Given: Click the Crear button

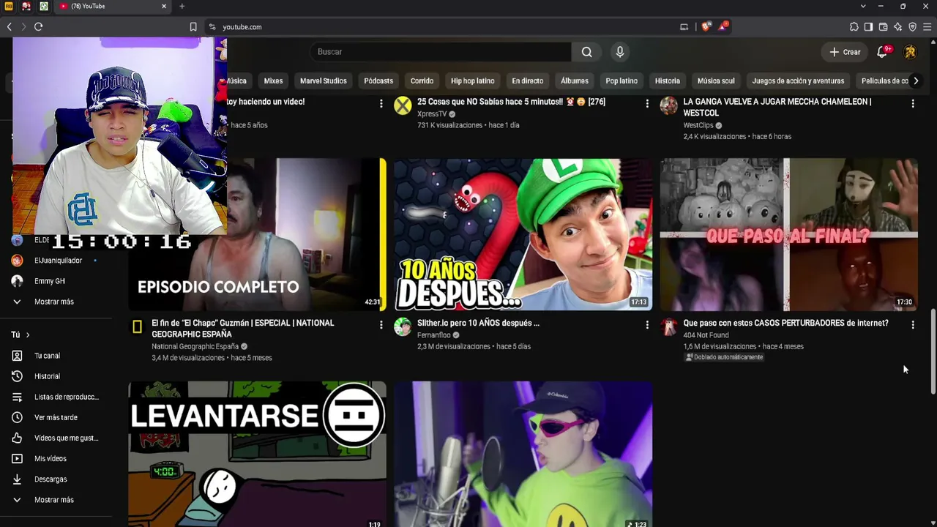Looking at the screenshot, I should [x=845, y=52].
